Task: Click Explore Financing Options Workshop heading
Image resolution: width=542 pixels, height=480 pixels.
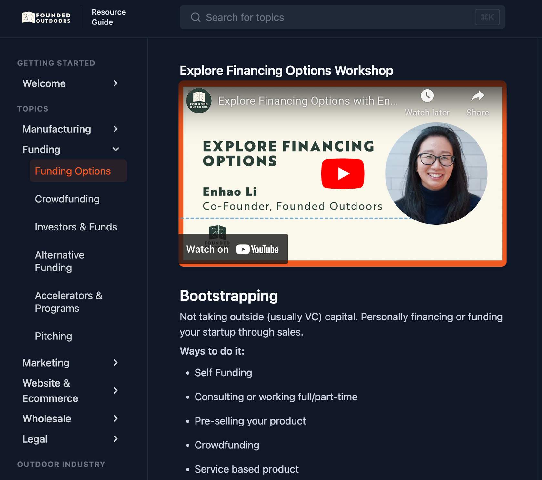Action: [x=286, y=71]
